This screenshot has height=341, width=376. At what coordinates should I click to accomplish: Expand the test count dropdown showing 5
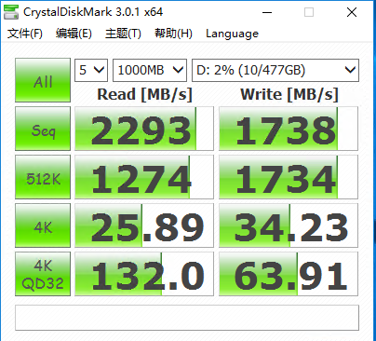[x=91, y=70]
